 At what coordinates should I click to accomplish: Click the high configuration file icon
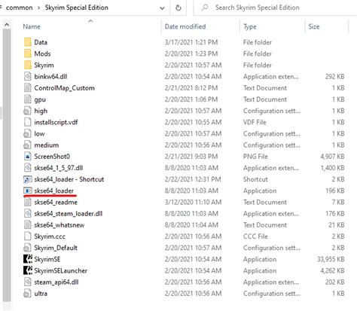[x=27, y=111]
